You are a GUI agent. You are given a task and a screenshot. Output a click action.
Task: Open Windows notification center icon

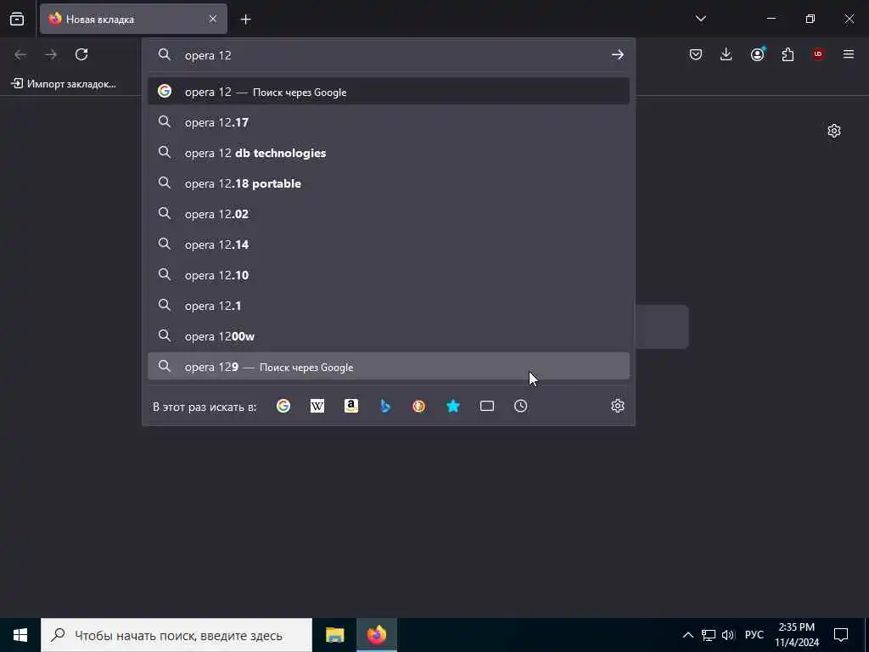(x=841, y=635)
